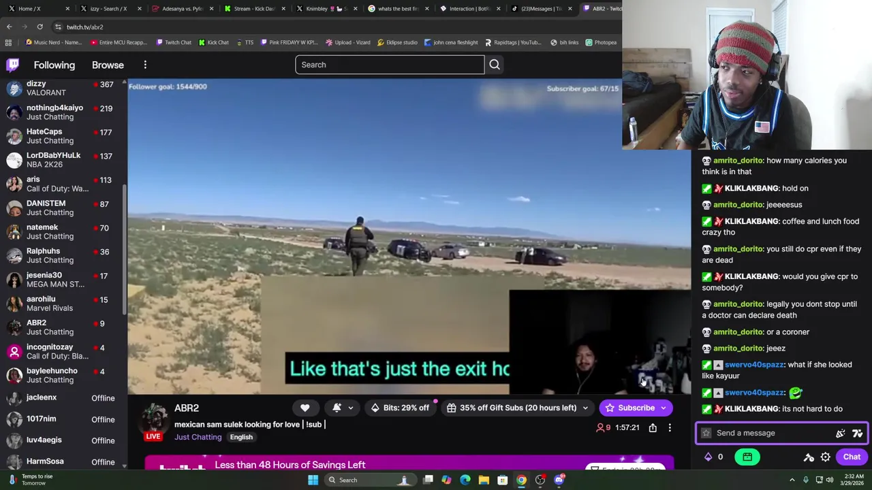Go back in the browser
Image resolution: width=872 pixels, height=490 pixels.
click(9, 27)
